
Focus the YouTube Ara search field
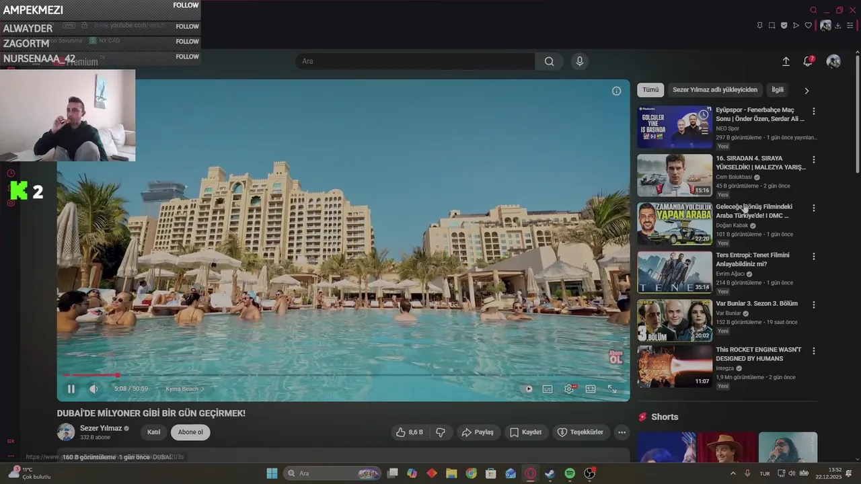(x=415, y=61)
